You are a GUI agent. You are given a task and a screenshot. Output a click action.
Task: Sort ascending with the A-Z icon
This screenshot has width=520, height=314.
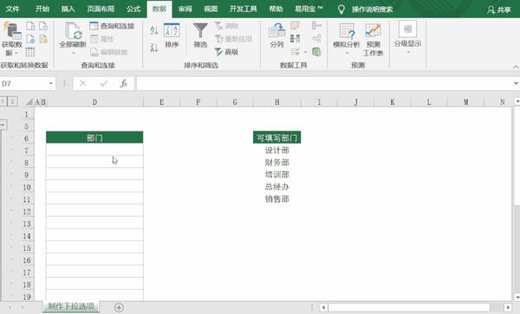point(154,30)
